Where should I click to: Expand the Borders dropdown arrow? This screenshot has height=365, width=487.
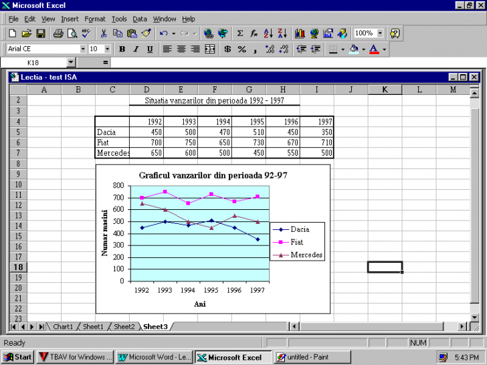pos(343,49)
